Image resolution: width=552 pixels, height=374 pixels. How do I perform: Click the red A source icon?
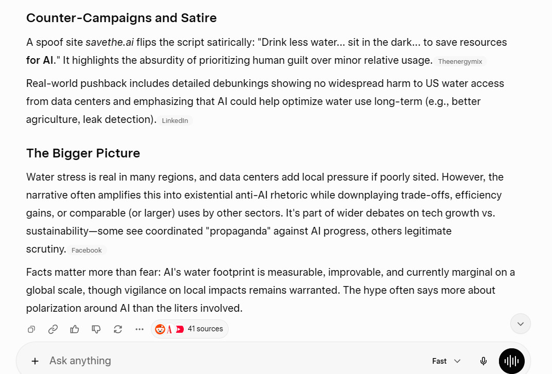[x=170, y=329]
